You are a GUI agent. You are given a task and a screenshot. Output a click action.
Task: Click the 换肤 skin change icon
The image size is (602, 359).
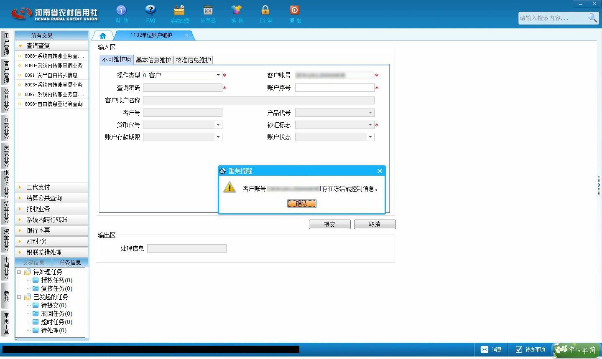click(x=237, y=14)
